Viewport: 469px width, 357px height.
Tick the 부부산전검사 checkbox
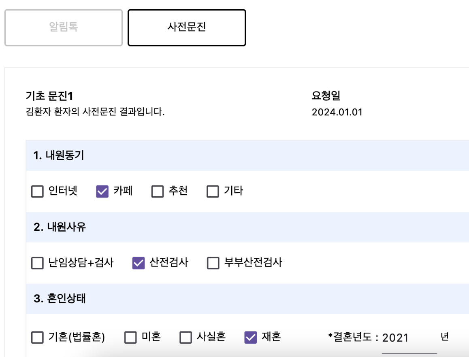(213, 263)
